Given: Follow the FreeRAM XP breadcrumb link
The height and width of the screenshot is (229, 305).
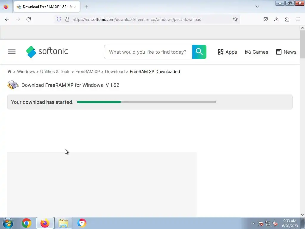Looking at the screenshot, I should pos(88,72).
